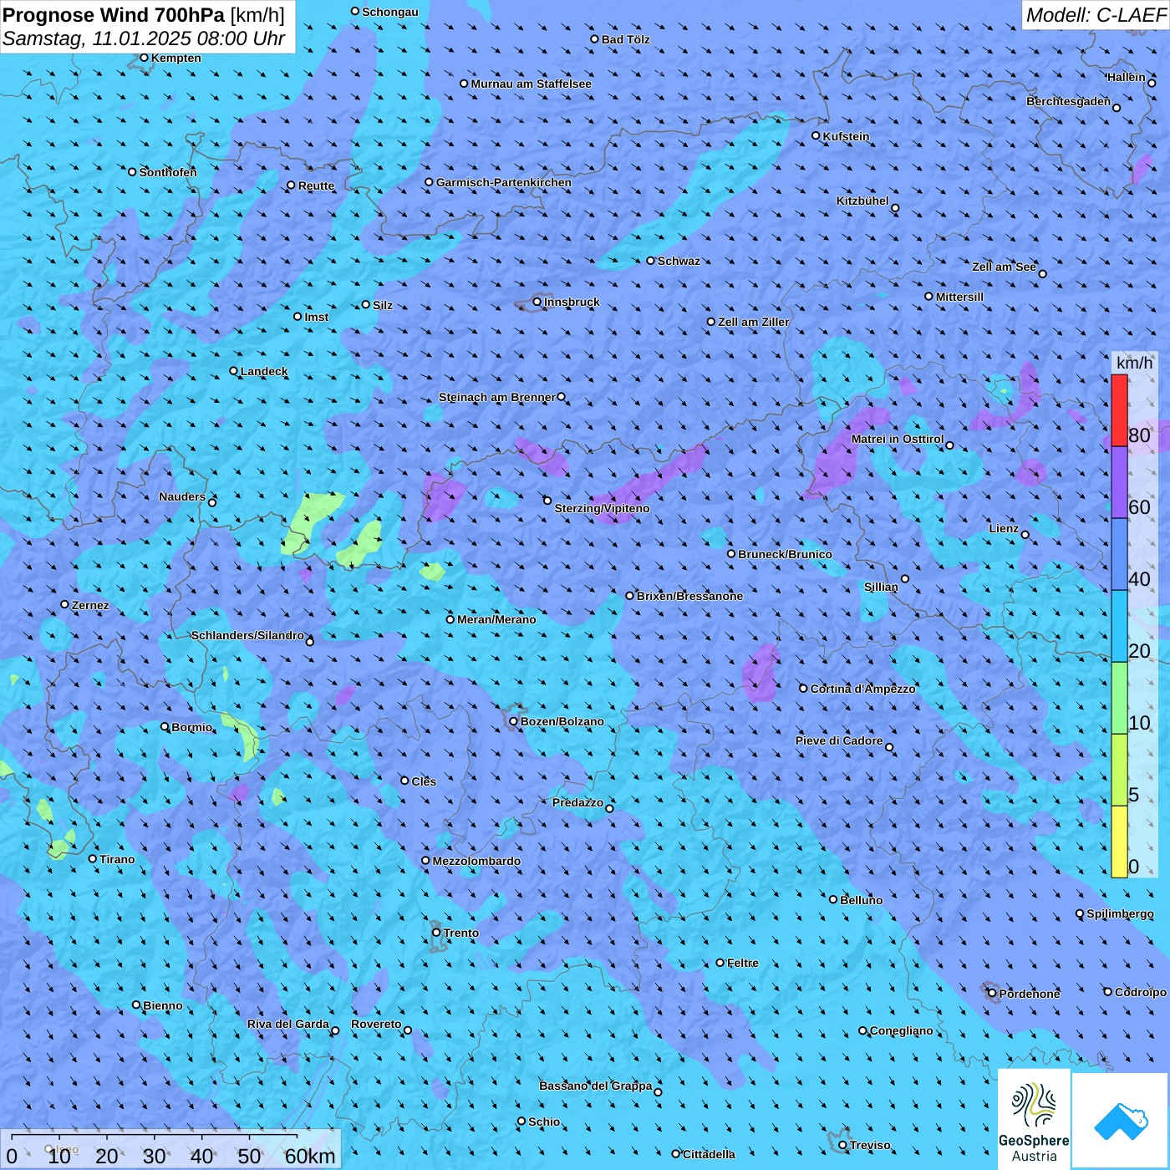The height and width of the screenshot is (1170, 1170).
Task: Click the Zernez label
Action: click(90, 605)
